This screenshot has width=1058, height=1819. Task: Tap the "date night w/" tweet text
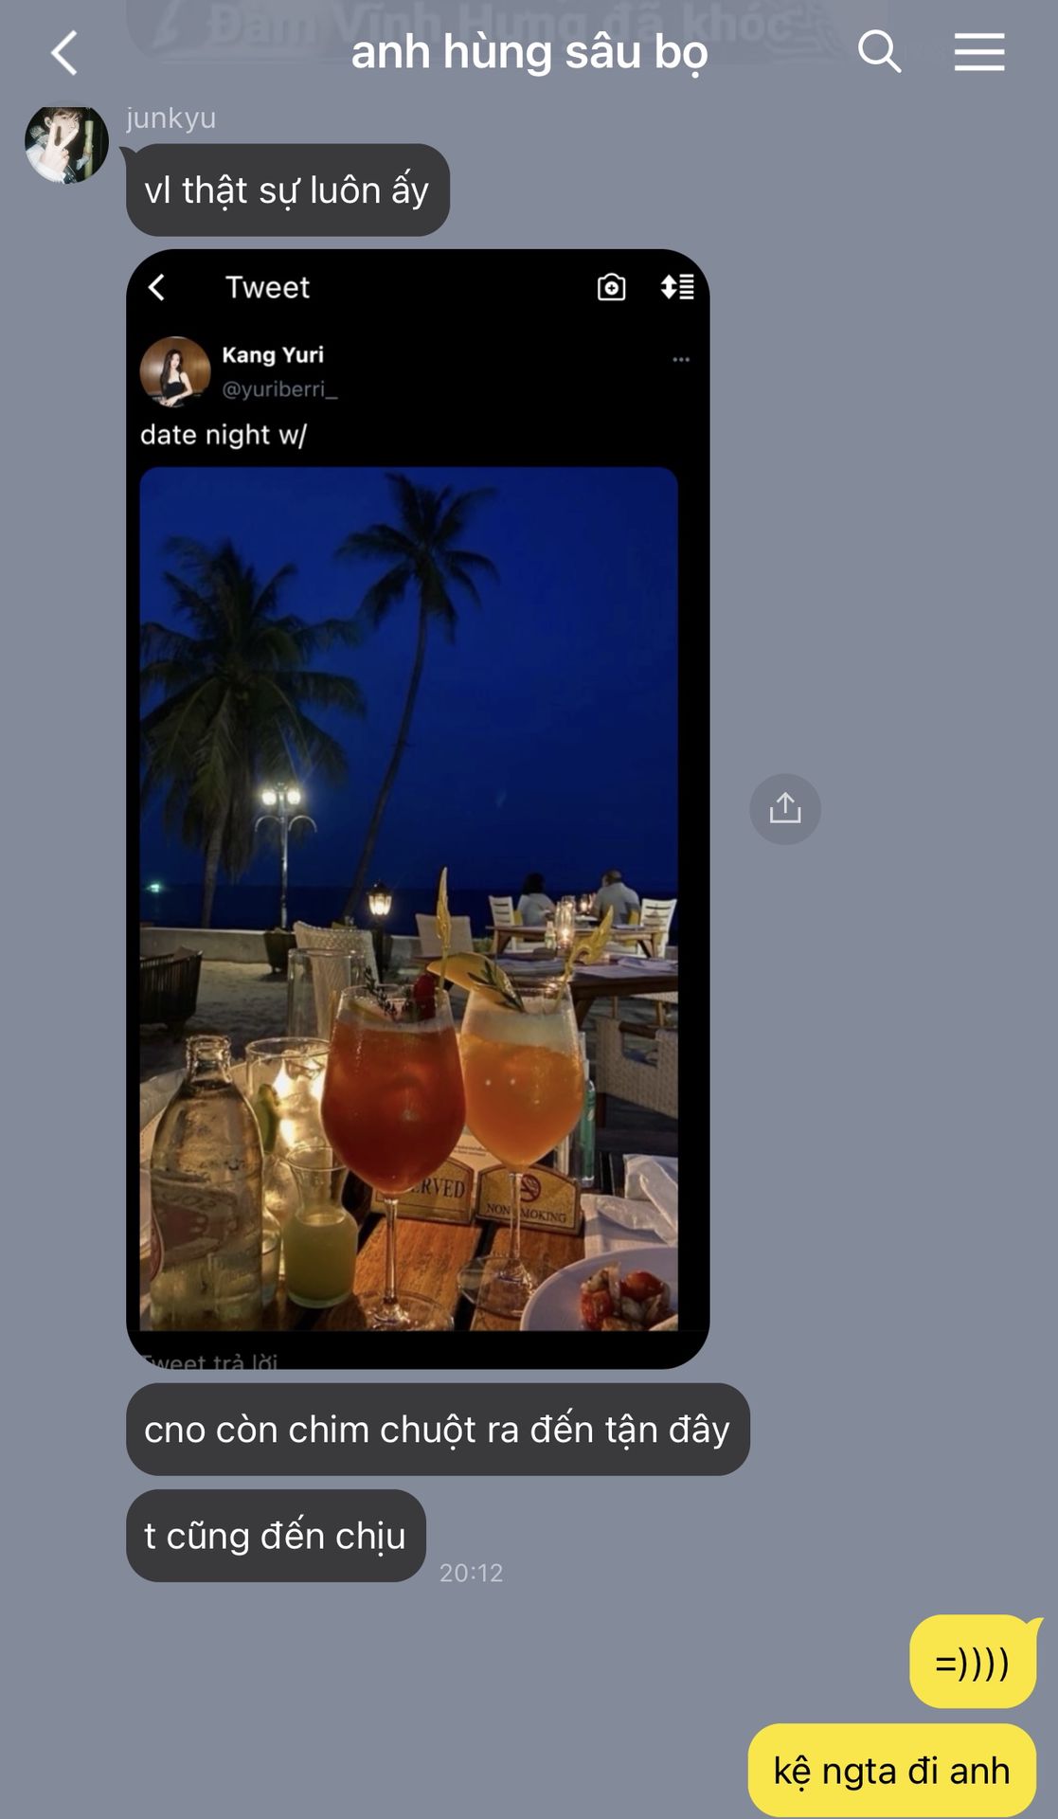(x=224, y=435)
